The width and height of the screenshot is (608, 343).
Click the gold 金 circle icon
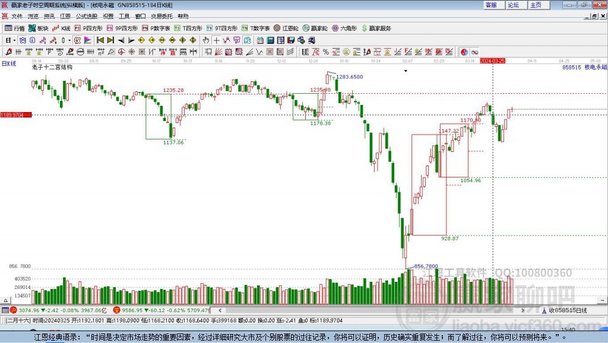coord(346,52)
